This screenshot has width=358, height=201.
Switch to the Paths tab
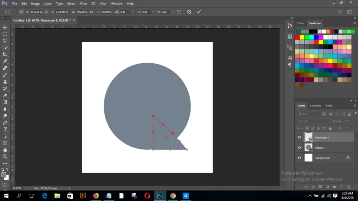pyautogui.click(x=329, y=106)
